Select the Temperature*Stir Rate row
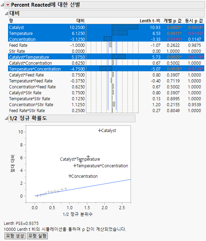The image size is (206, 241). 106,99
